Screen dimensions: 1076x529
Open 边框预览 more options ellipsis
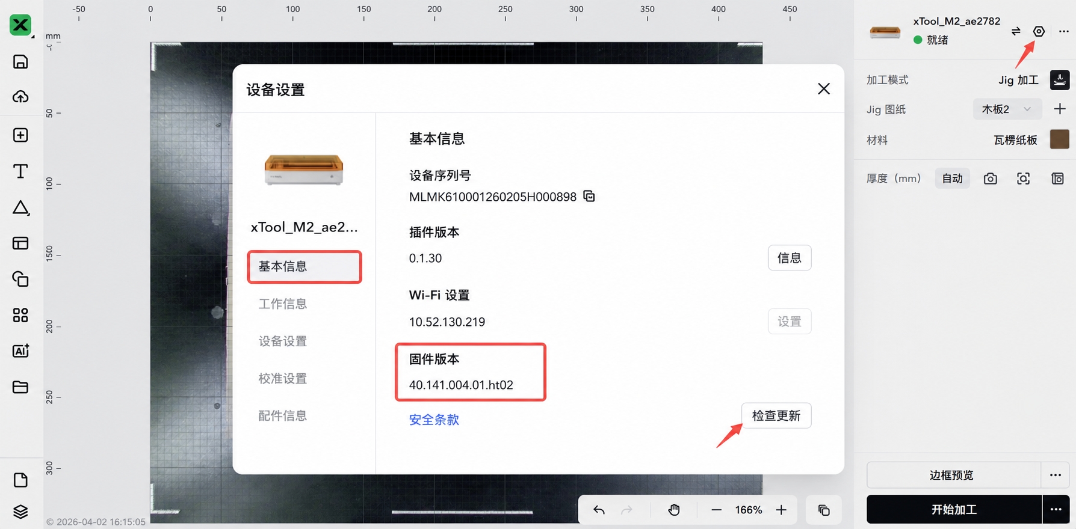[x=1056, y=475]
